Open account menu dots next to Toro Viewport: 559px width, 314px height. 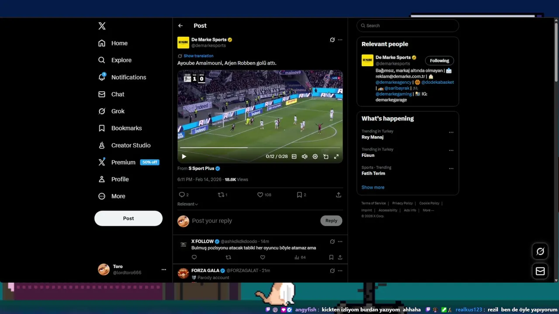pos(164,270)
